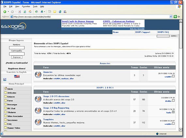
Task: Open the Tools menu
Action: tap(35, 6)
